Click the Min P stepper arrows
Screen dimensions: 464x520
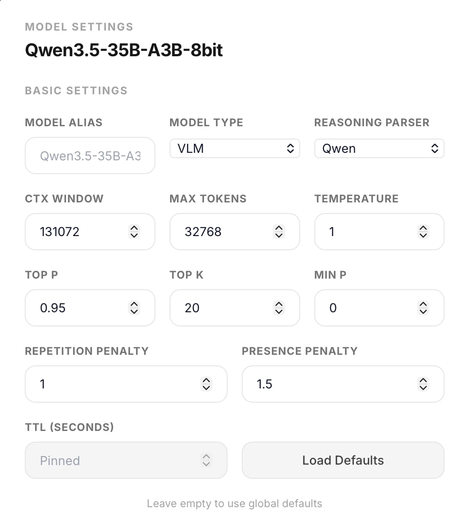point(423,308)
